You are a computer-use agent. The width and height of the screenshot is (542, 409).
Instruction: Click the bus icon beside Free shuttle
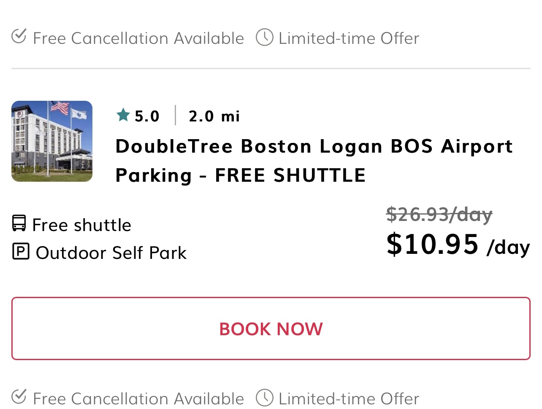coord(19,223)
